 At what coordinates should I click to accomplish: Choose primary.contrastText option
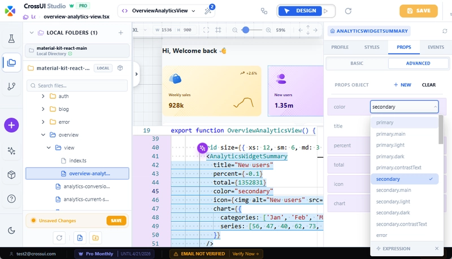point(404,167)
